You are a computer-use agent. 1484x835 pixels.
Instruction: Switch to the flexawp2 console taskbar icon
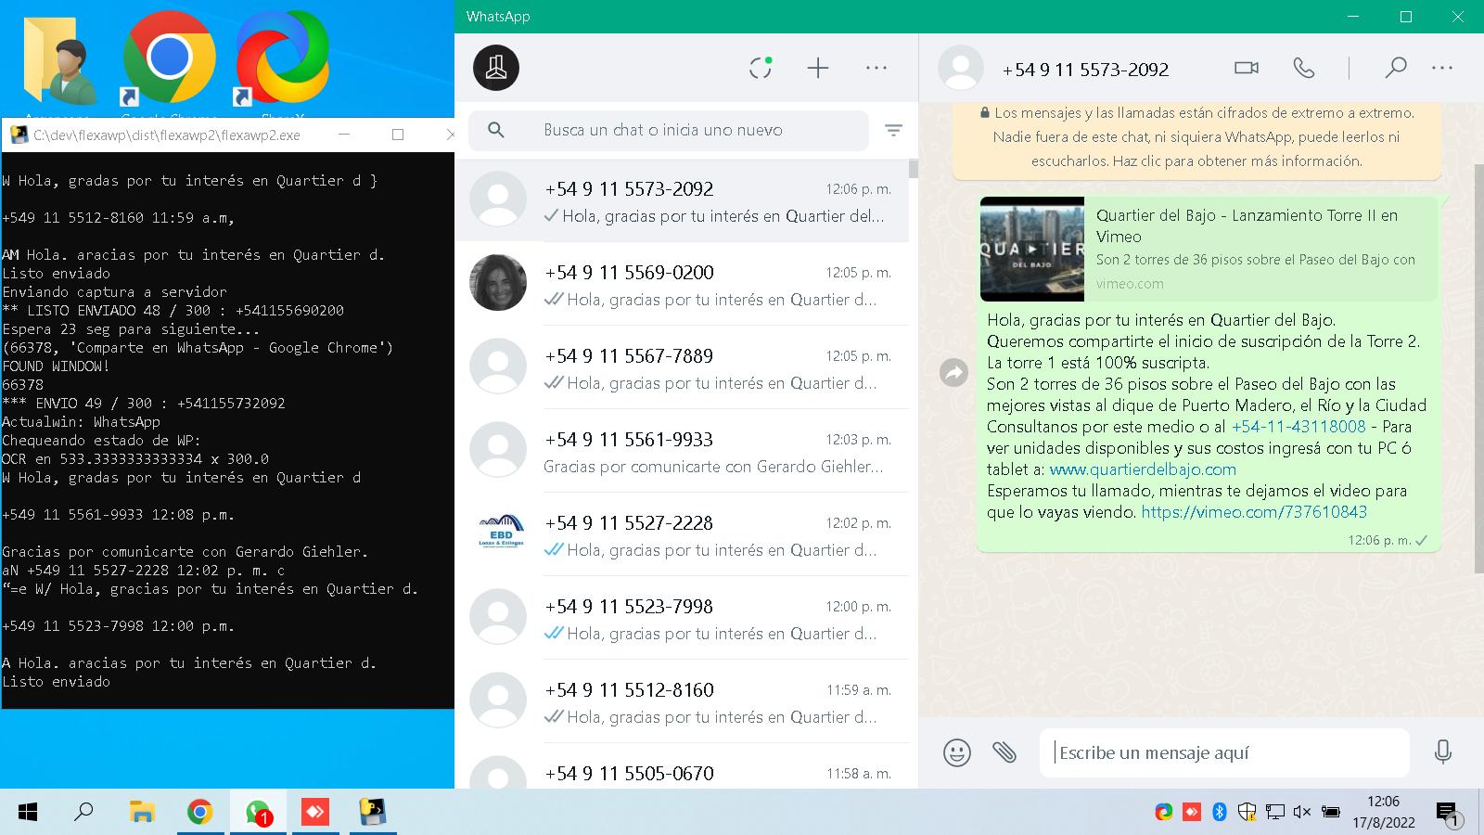click(x=373, y=813)
